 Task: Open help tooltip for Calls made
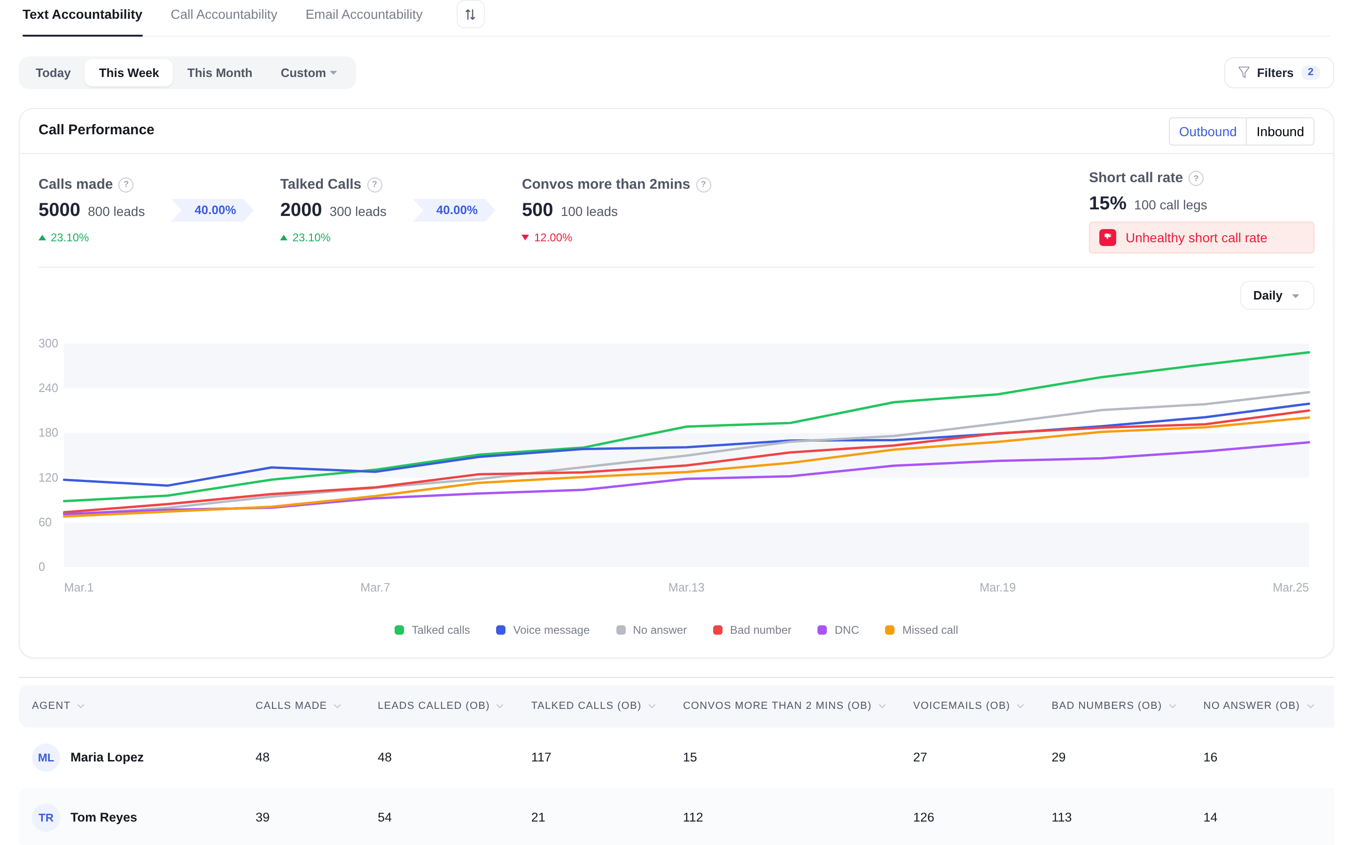coord(126,184)
